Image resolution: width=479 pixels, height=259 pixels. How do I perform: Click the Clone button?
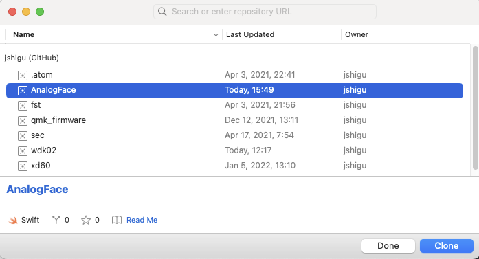pyautogui.click(x=446, y=245)
